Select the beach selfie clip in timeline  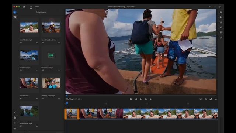pyautogui.click(x=170, y=114)
